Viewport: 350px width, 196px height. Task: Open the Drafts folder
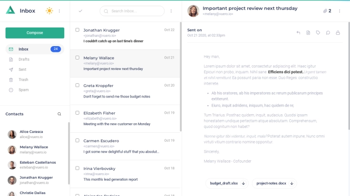point(24,59)
